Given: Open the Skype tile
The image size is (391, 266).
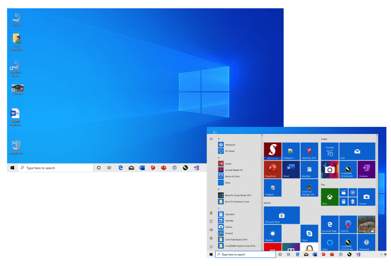Looking at the screenshot, I should [x=309, y=233].
